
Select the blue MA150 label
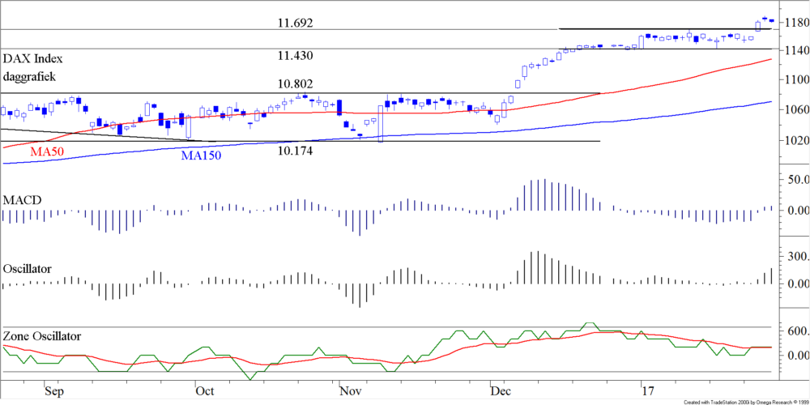201,155
